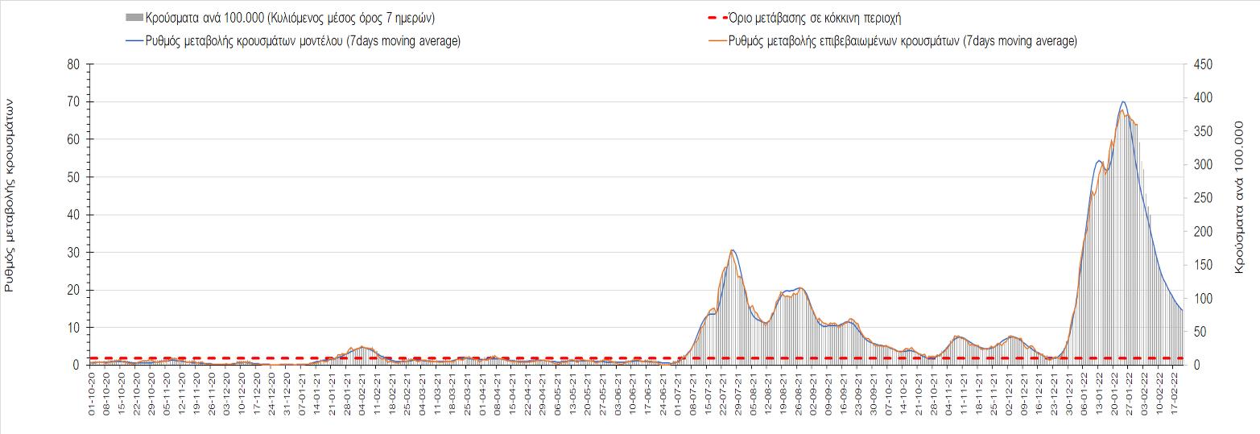Click the blue line's highest peak near 70

pos(1123,102)
